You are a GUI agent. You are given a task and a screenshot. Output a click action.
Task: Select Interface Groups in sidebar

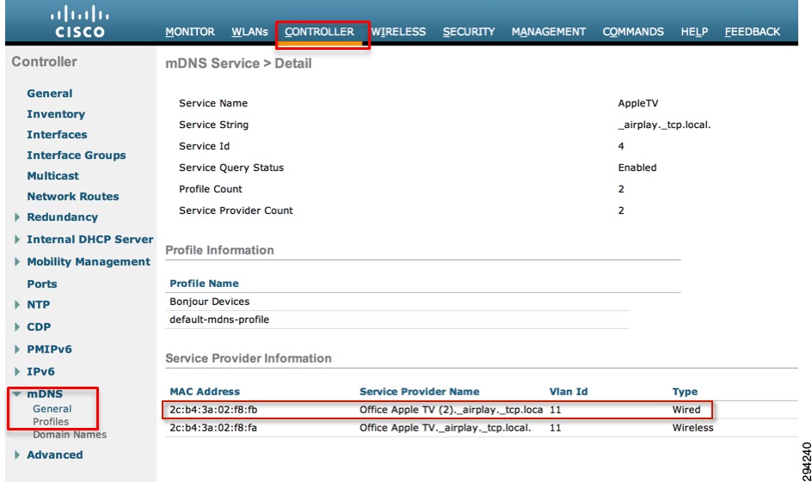coord(76,156)
